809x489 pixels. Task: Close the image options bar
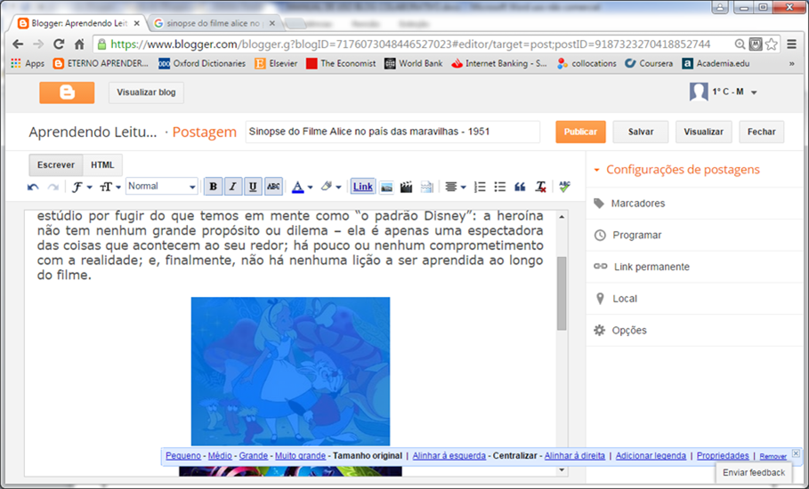point(797,453)
